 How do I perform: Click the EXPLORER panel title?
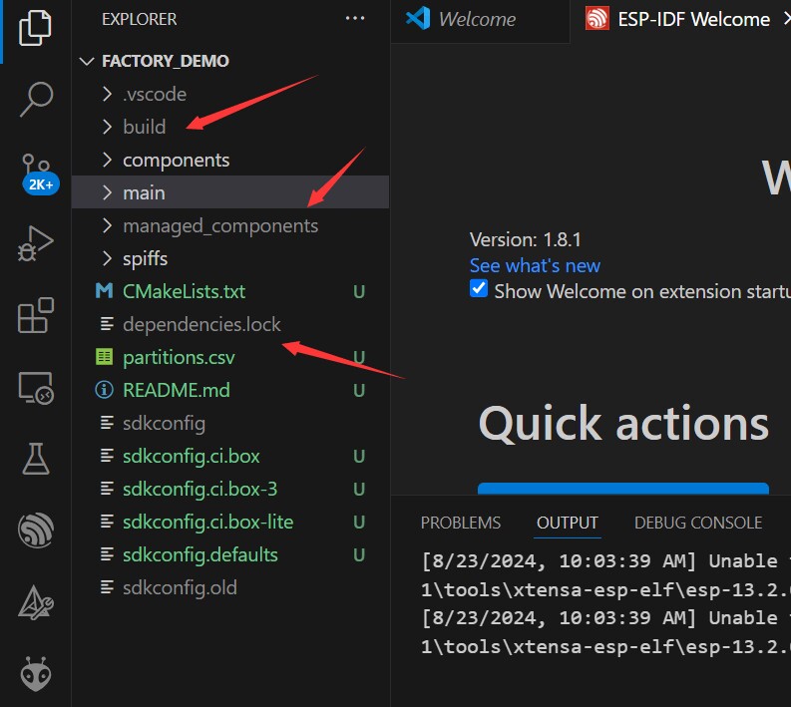[x=140, y=19]
